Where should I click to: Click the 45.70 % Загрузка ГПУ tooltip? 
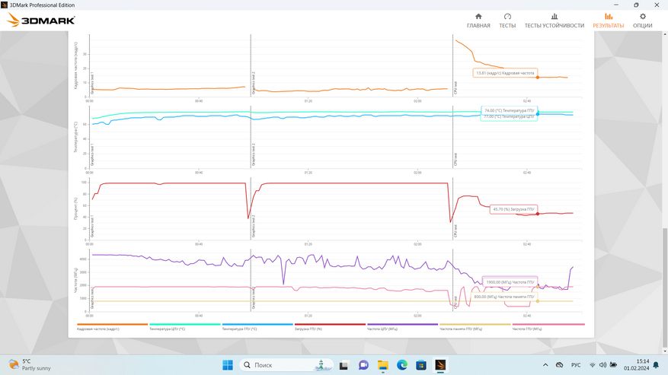click(x=513, y=209)
